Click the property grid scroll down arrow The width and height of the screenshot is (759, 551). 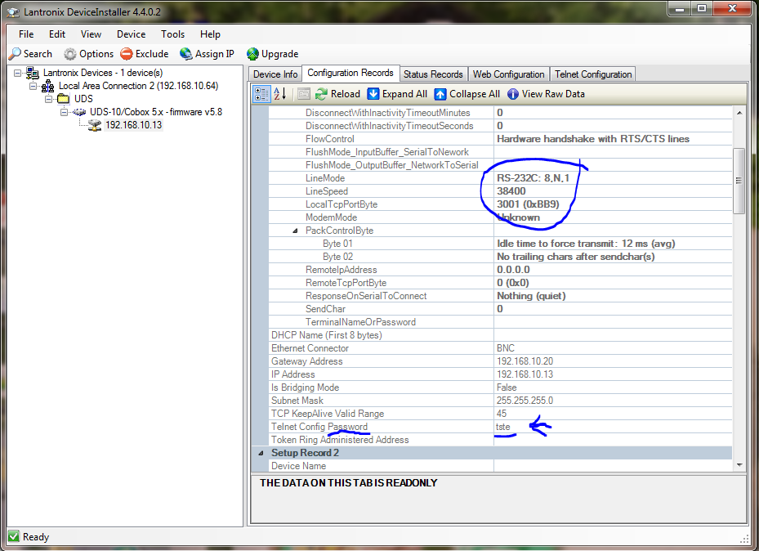[x=739, y=464]
